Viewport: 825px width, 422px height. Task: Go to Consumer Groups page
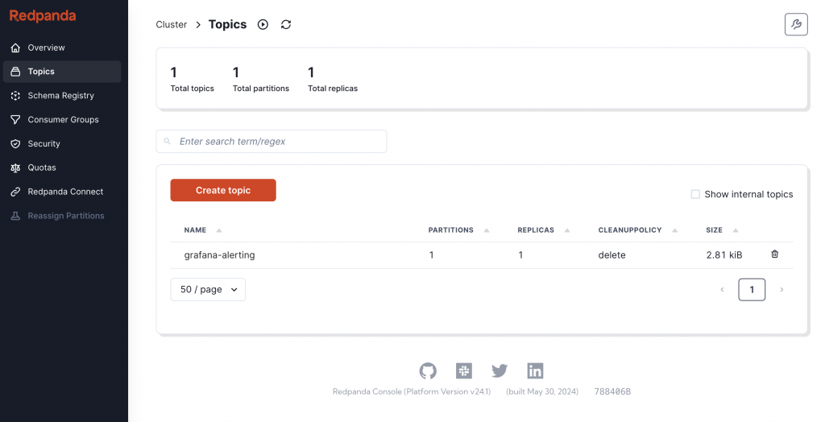[63, 119]
